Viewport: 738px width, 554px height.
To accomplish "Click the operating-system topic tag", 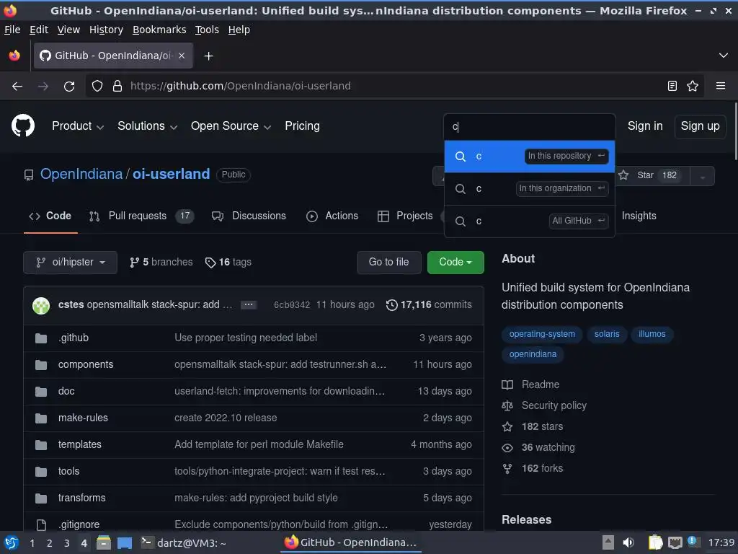I will pos(542,334).
